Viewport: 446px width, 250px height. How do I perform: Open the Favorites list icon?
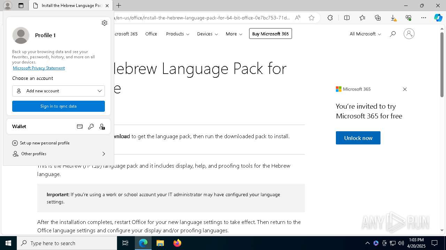[362, 18]
